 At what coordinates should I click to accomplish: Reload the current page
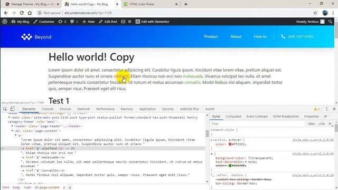pyautogui.click(x=22, y=13)
